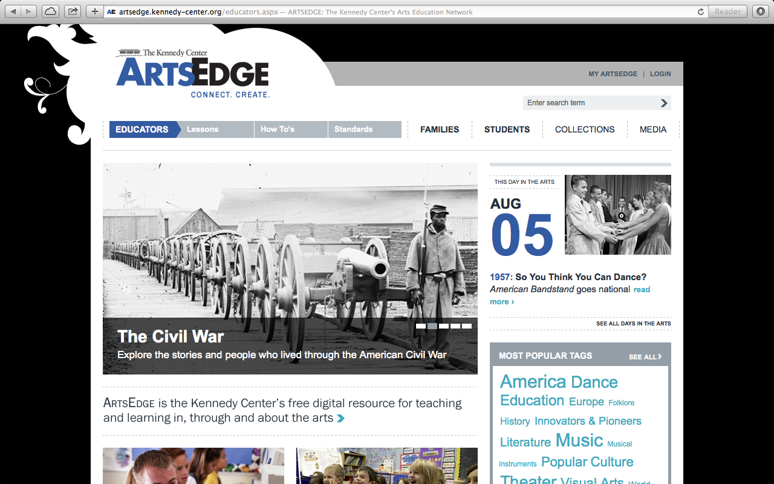Open the MY ARTSEDGE link
Screen dimensions: 774x484
pyautogui.click(x=613, y=74)
